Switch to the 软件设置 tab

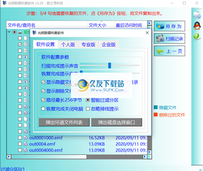coord(45,44)
